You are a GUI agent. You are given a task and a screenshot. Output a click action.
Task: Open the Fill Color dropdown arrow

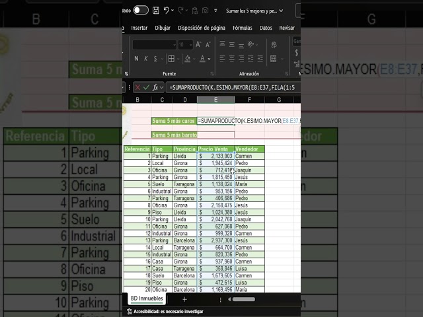click(x=194, y=59)
